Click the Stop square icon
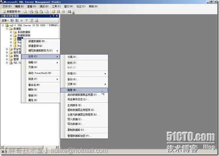 click(x=22, y=20)
